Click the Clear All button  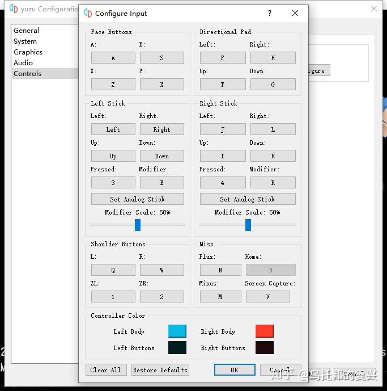point(106,369)
